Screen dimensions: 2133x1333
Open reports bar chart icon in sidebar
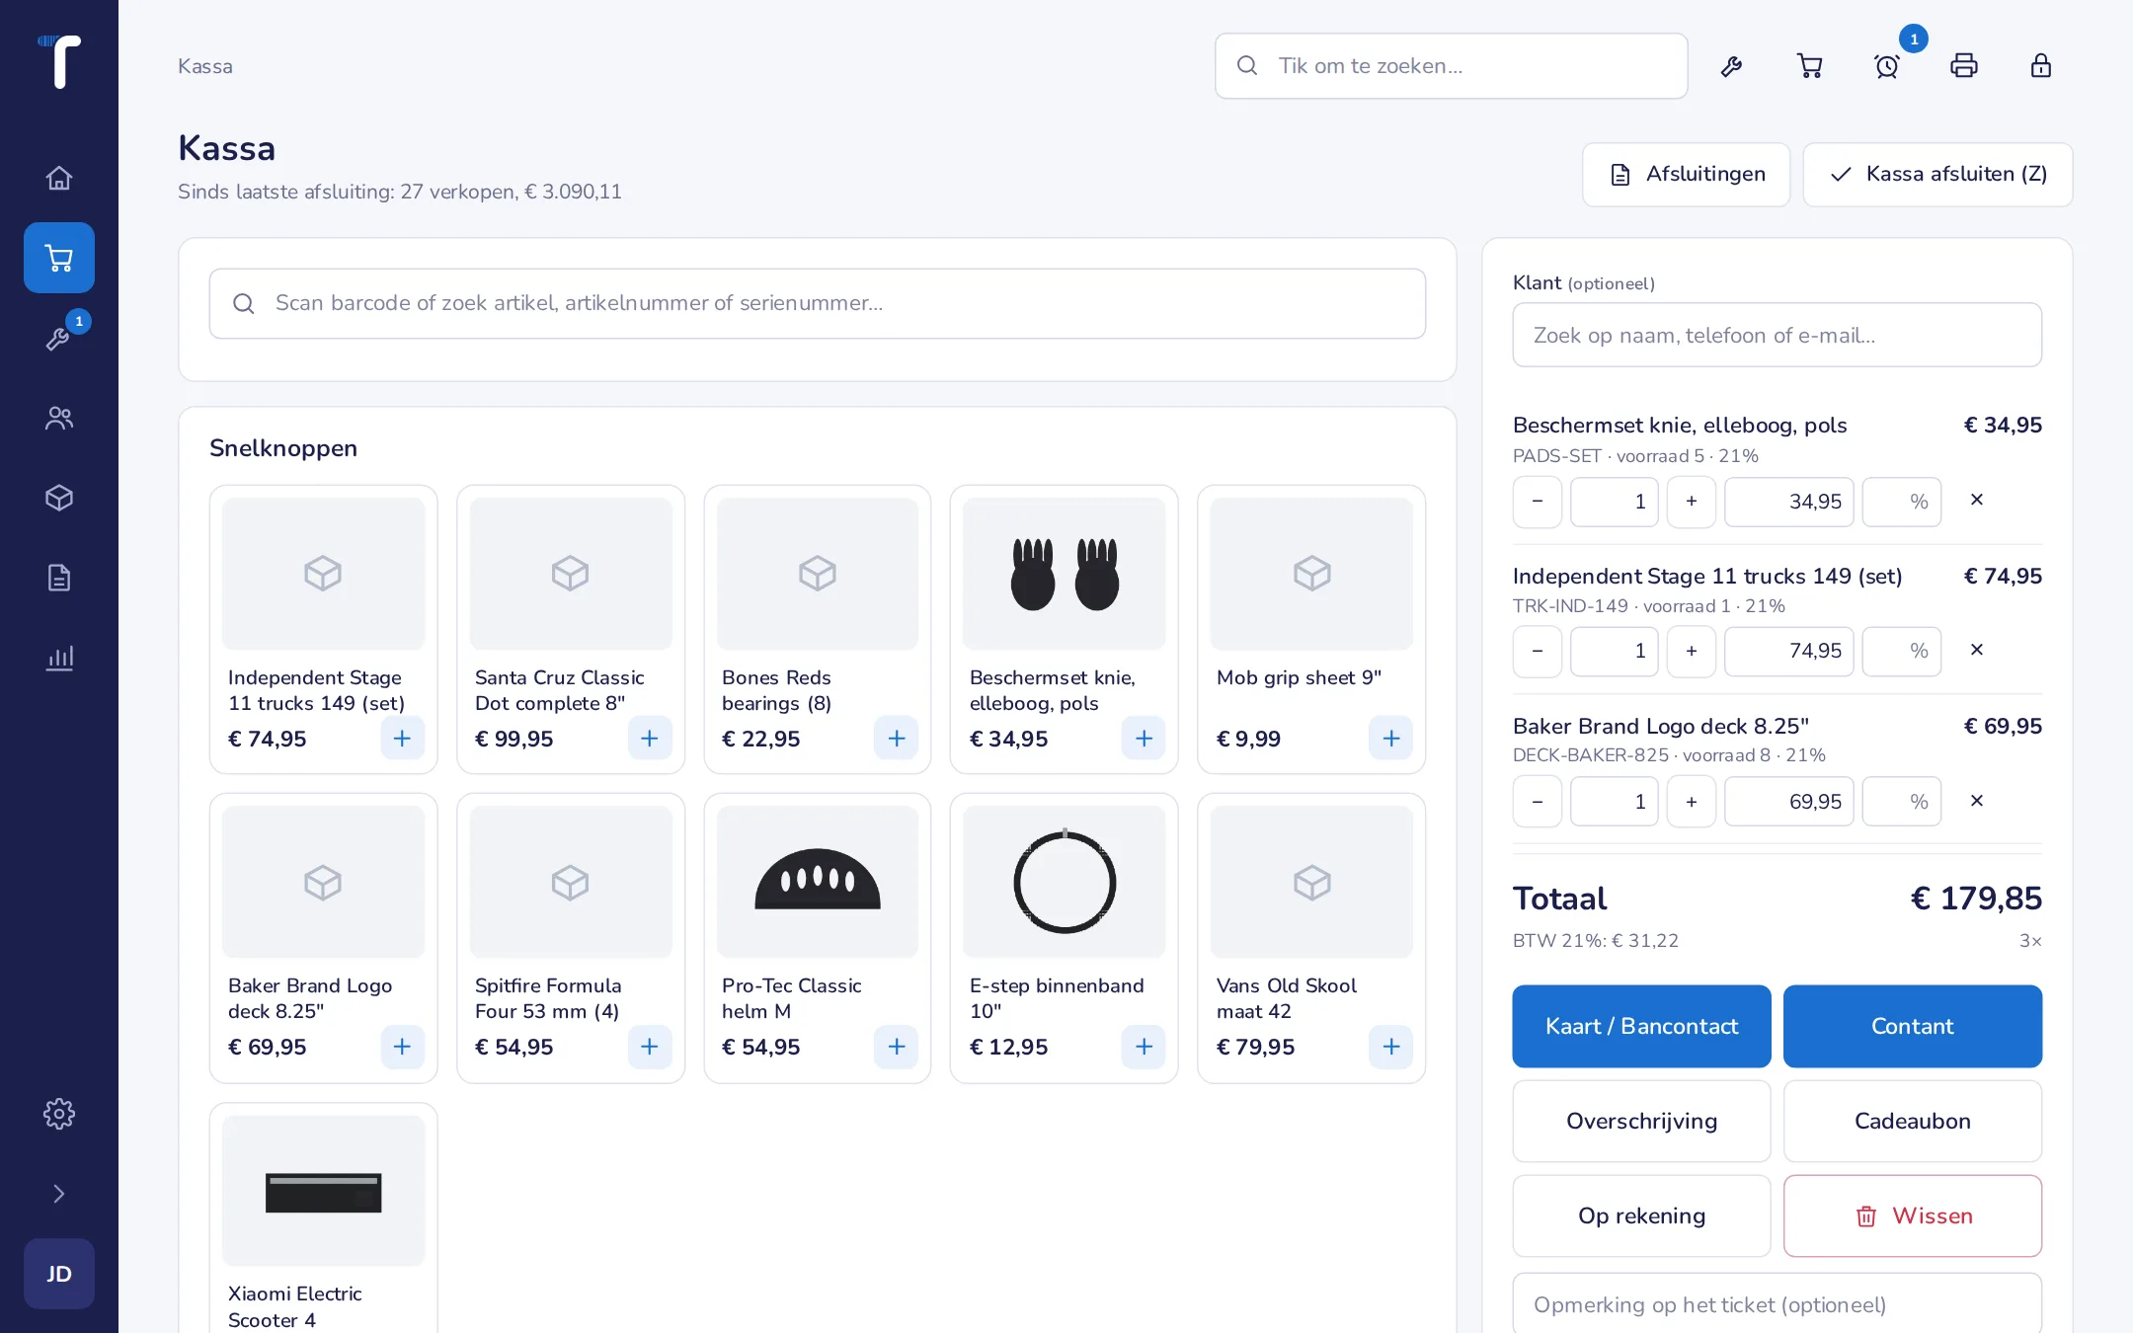click(x=59, y=658)
